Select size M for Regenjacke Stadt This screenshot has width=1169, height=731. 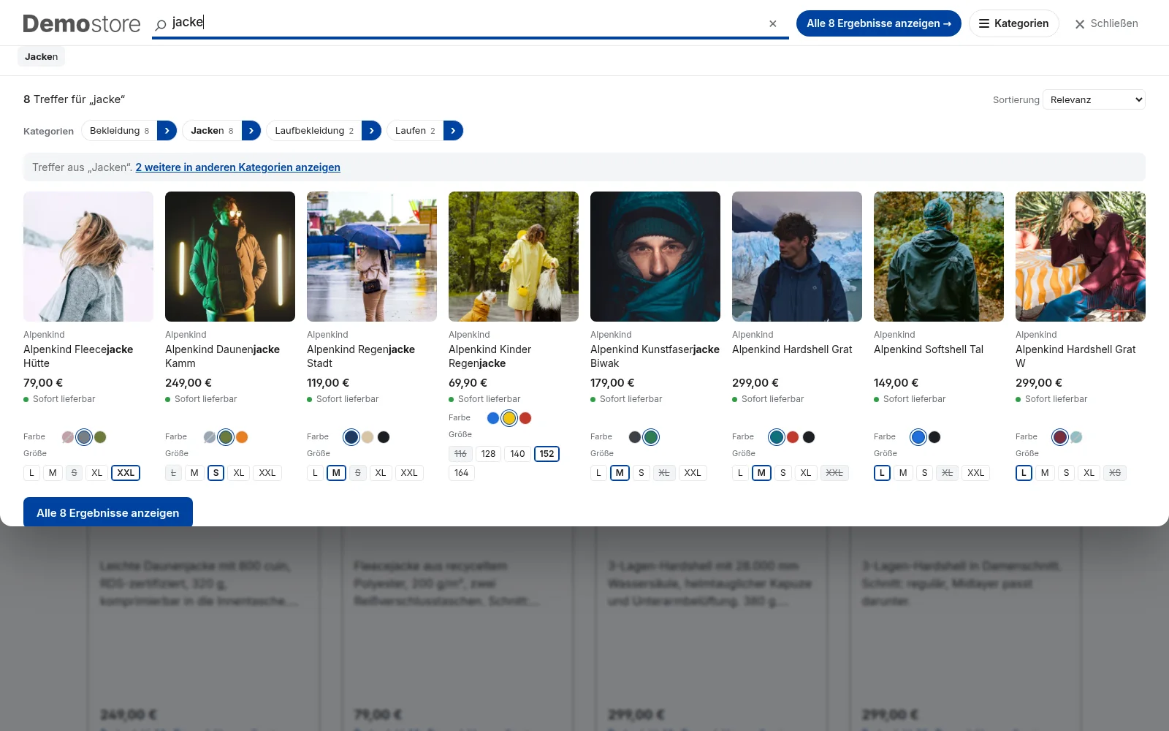[336, 473]
